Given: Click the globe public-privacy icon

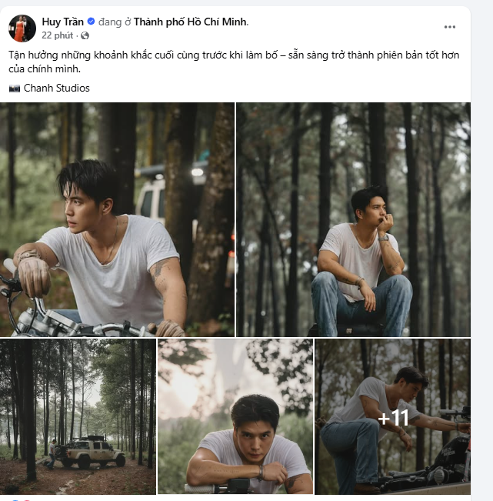Looking at the screenshot, I should click(85, 35).
